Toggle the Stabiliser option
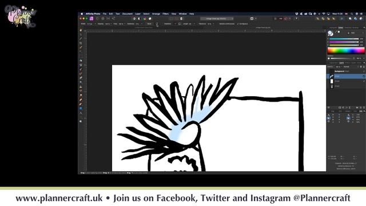The height and width of the screenshot is (206, 366). coord(168,24)
